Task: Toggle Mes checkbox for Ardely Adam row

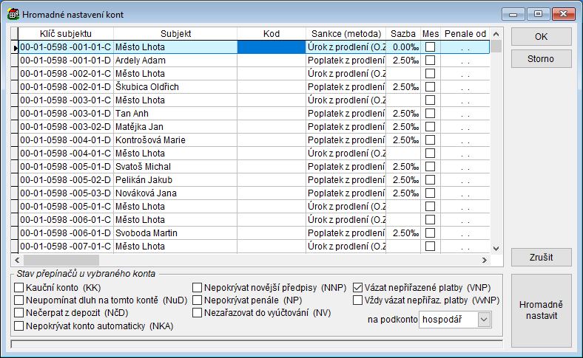Action: coord(430,61)
